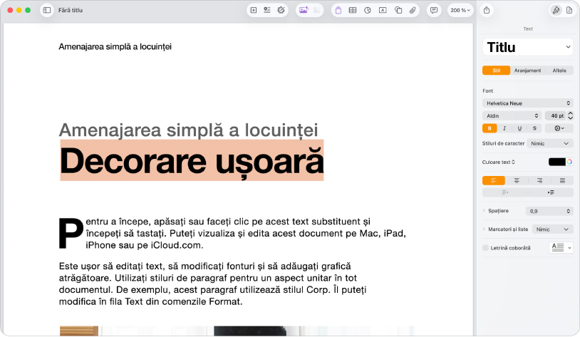Center align the text
This screenshot has height=337, width=580.
[x=517, y=180]
